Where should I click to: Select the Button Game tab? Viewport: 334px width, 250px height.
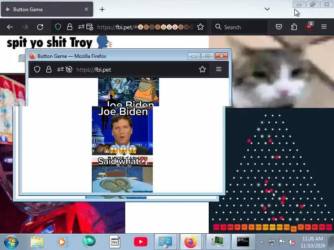point(47,9)
